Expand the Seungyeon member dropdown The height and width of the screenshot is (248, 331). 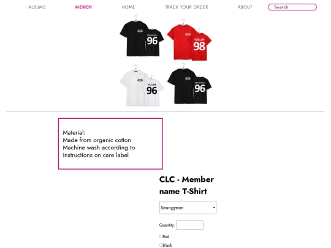click(188, 208)
